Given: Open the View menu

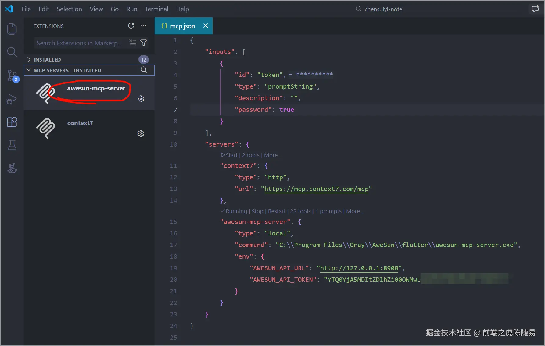Looking at the screenshot, I should coord(96,9).
